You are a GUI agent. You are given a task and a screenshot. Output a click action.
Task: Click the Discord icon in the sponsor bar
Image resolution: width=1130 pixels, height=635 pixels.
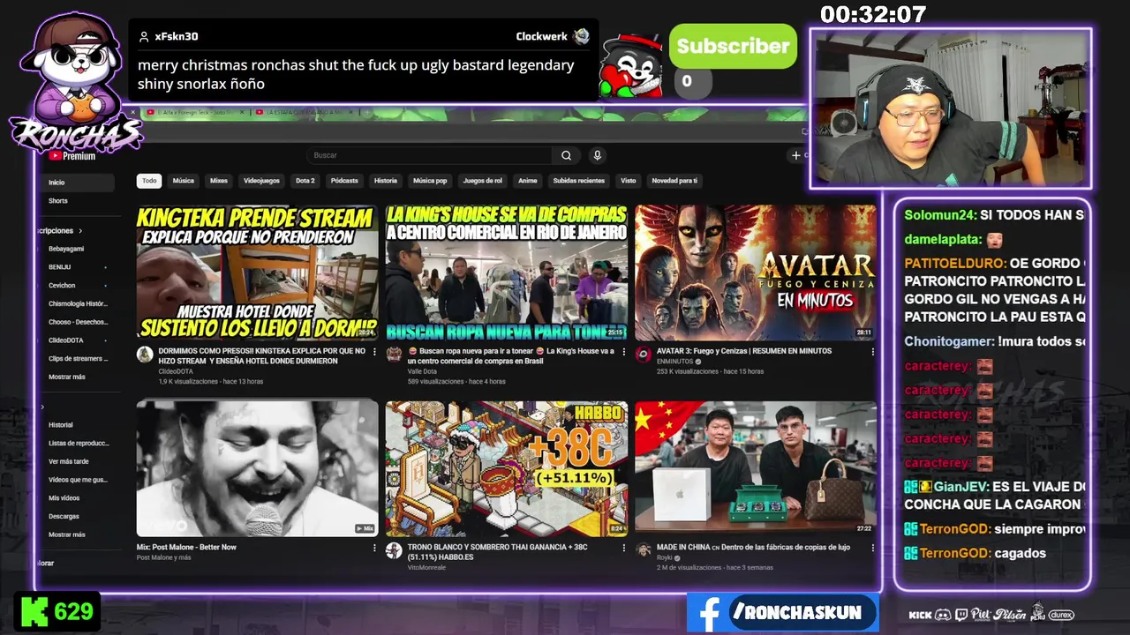click(x=943, y=615)
